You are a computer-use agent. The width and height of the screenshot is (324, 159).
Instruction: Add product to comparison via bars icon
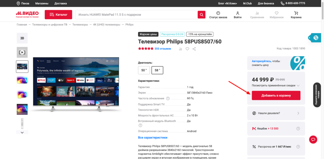point(180,49)
